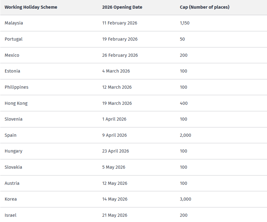267x222 pixels.
Task: Click the Philippines scheme name
Action: tap(16, 87)
